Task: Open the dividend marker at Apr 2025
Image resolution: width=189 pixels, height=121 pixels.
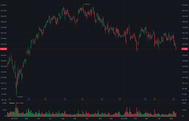Action: pyautogui.click(x=10, y=99)
